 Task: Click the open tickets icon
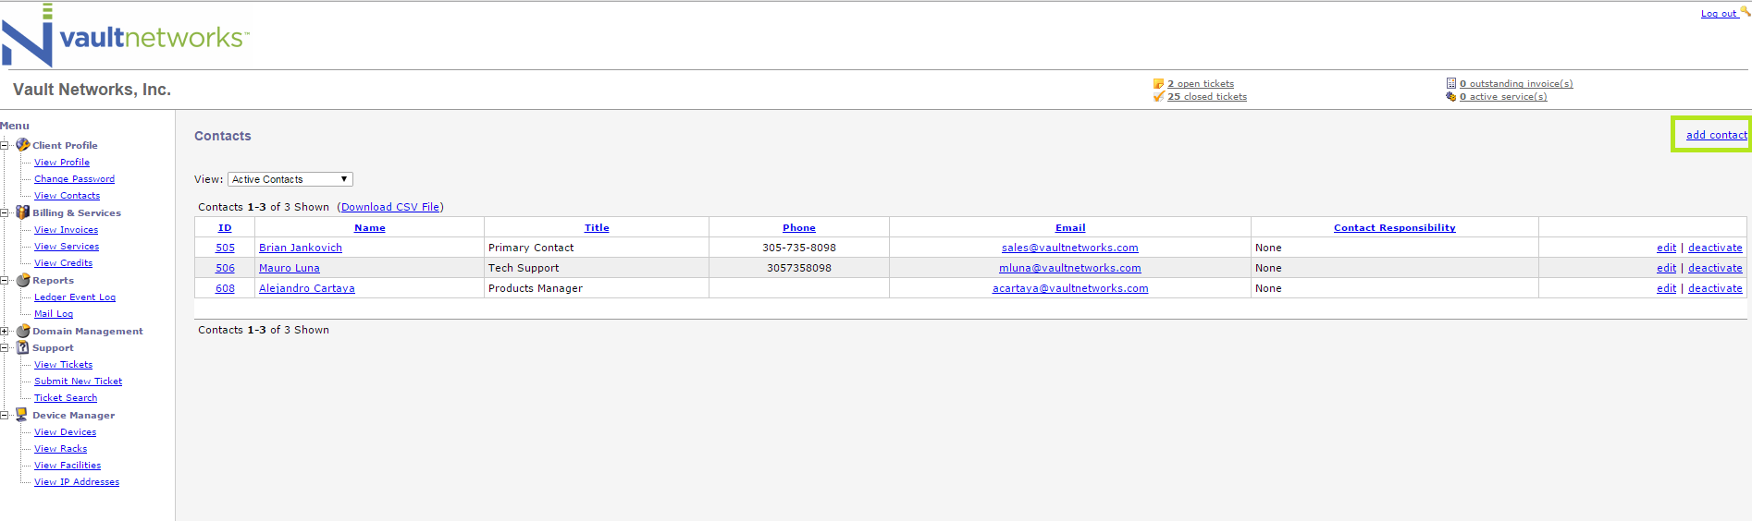(1159, 84)
